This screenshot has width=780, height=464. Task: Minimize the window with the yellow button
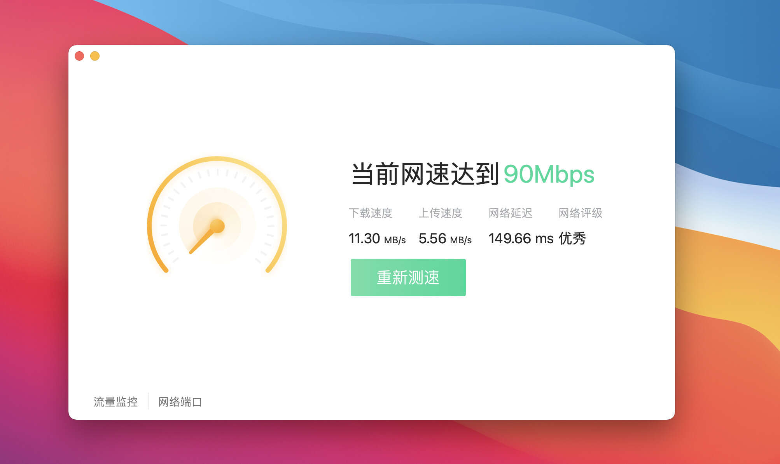click(x=95, y=56)
